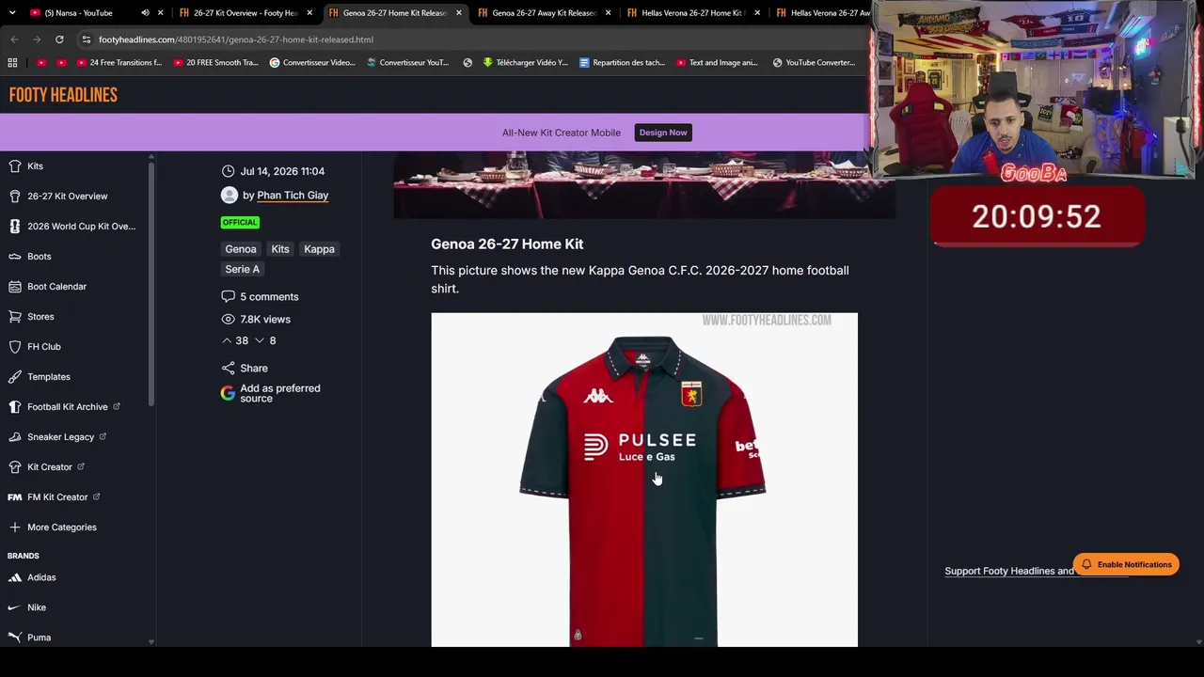Viewport: 1204px width, 677px height.
Task: Click the Templates brush icon
Action: point(14,377)
